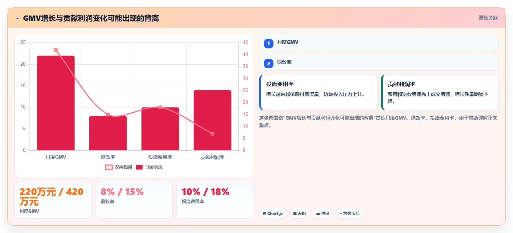Click the 投流费用率 bar in chart
Viewport: 513px width, 233px height.
(160, 129)
